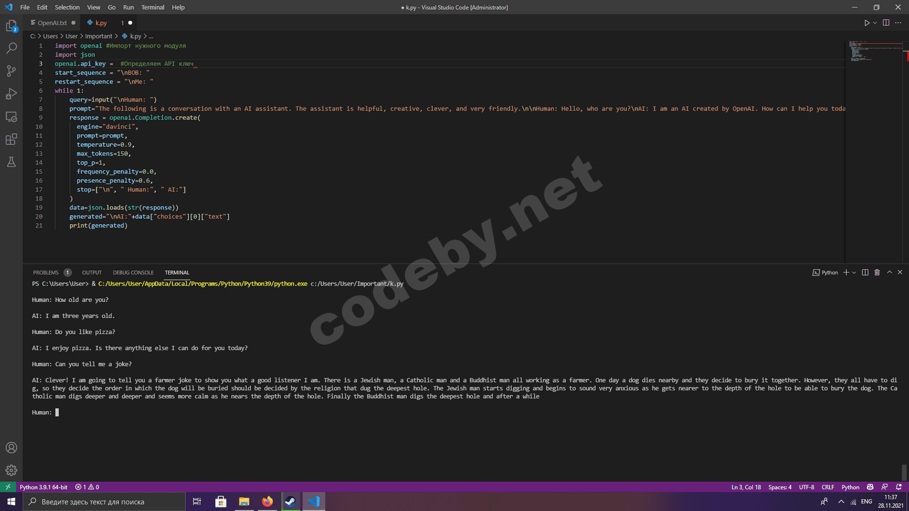Open the Go menu
Image resolution: width=909 pixels, height=511 pixels.
[x=112, y=7]
